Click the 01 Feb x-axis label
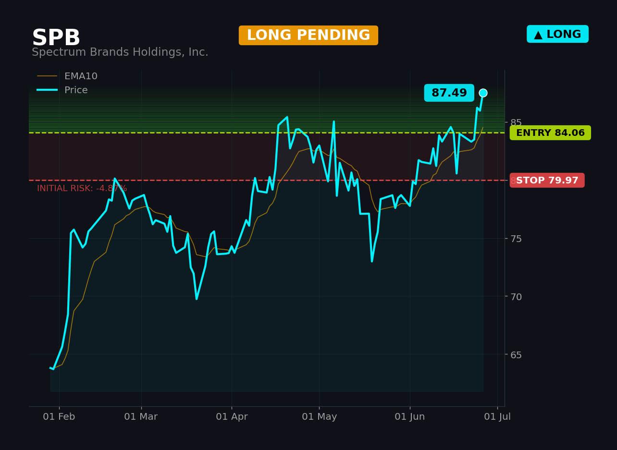The image size is (617, 450). [59, 417]
